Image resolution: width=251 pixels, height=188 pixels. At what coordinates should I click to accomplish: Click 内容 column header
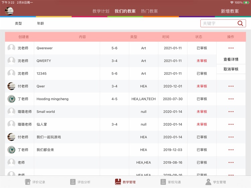82,37
